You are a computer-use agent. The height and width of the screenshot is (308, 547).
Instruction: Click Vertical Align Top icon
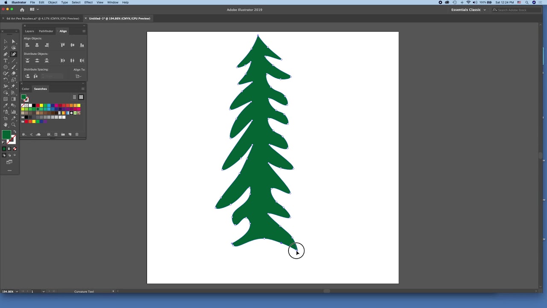(63, 45)
